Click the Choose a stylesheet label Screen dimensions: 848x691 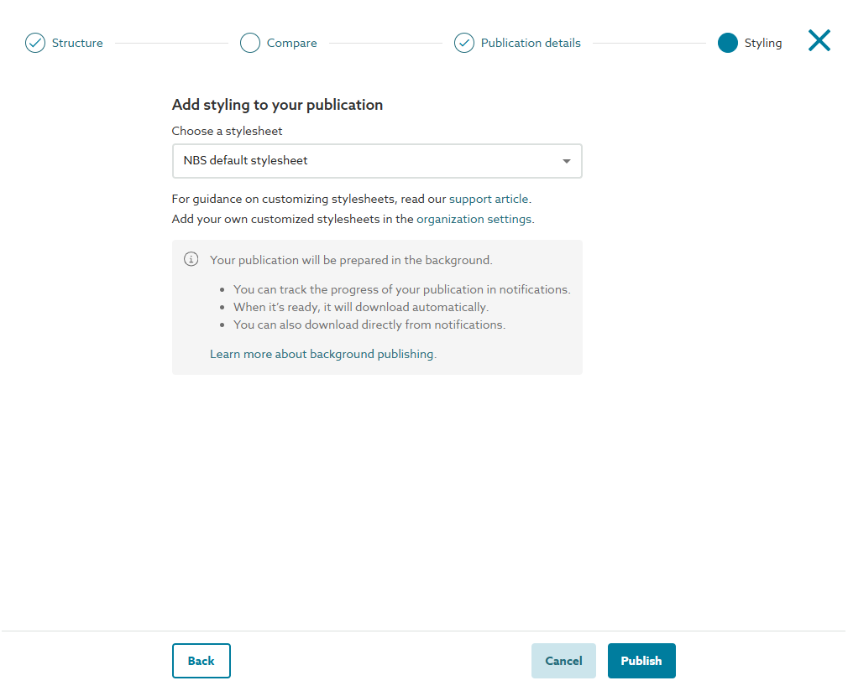coord(227,131)
